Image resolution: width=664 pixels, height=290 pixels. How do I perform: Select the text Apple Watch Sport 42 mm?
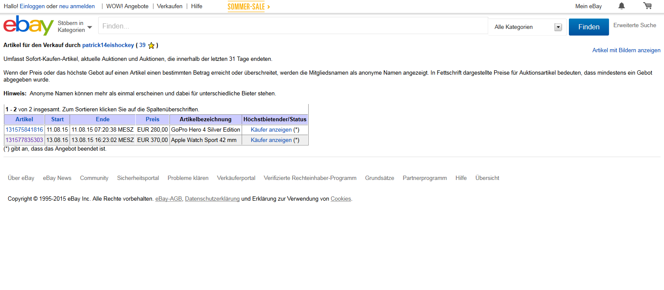pos(204,140)
